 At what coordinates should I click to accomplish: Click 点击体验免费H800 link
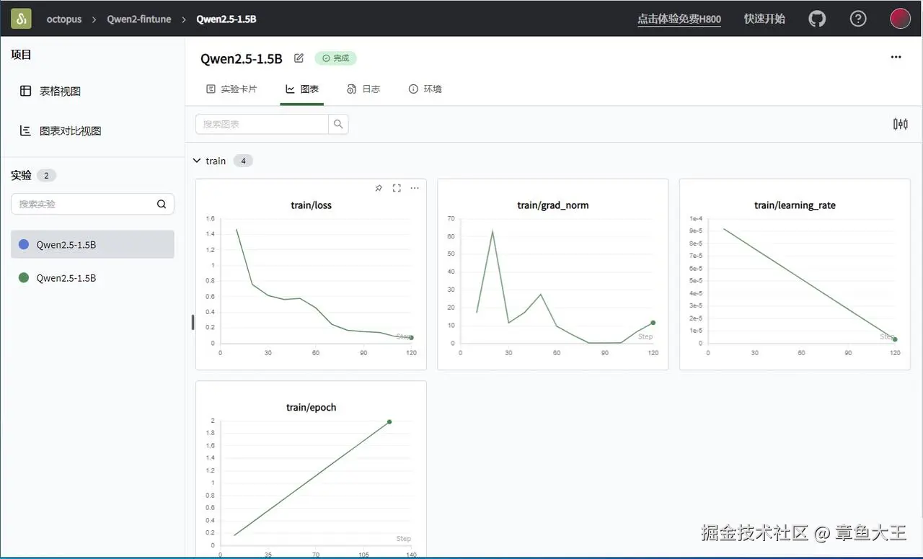tap(679, 19)
